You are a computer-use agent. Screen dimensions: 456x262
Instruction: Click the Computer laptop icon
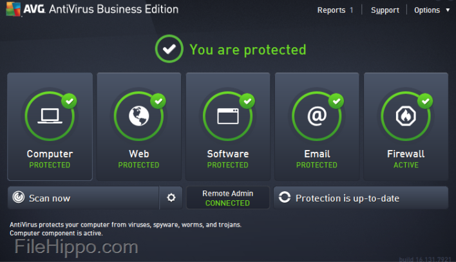pyautogui.click(x=50, y=117)
